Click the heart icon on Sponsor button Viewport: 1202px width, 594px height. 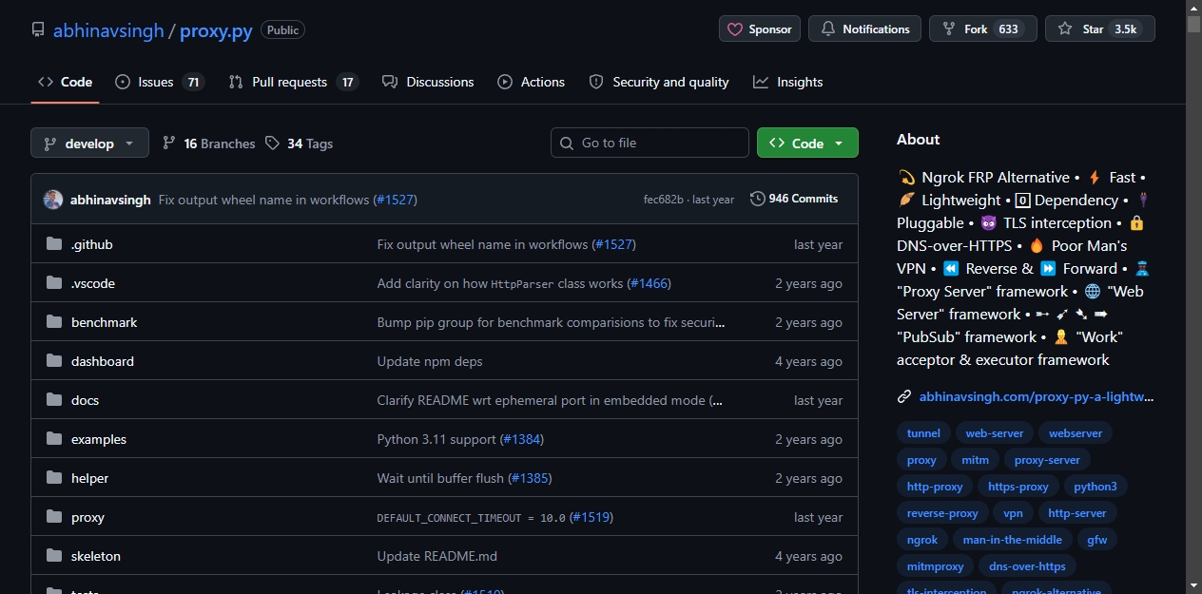coord(734,29)
